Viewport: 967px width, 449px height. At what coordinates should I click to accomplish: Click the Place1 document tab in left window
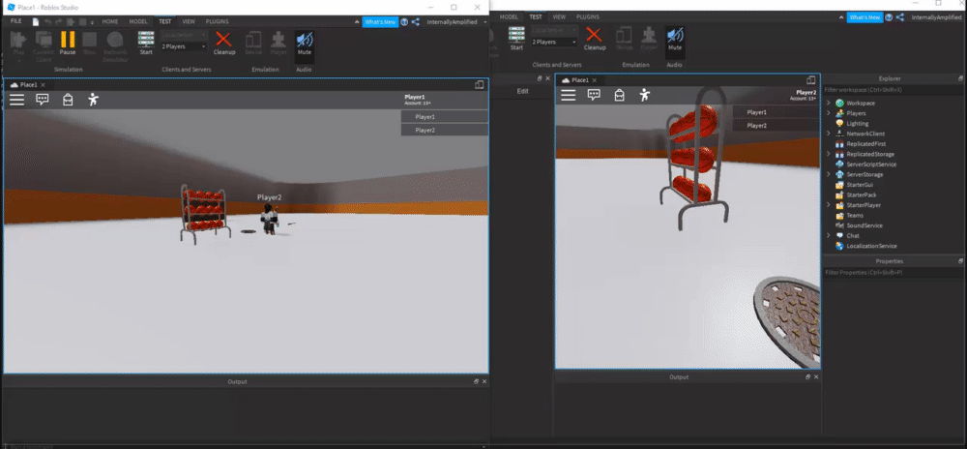28,84
